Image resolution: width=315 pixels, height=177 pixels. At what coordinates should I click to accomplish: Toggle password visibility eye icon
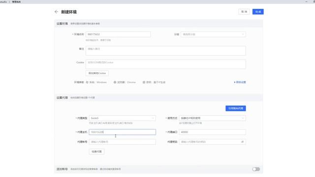(x=243, y=142)
